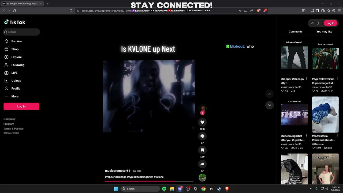Reload the page in browser toolbar
This screenshot has height=193, width=343.
click(x=14, y=11)
